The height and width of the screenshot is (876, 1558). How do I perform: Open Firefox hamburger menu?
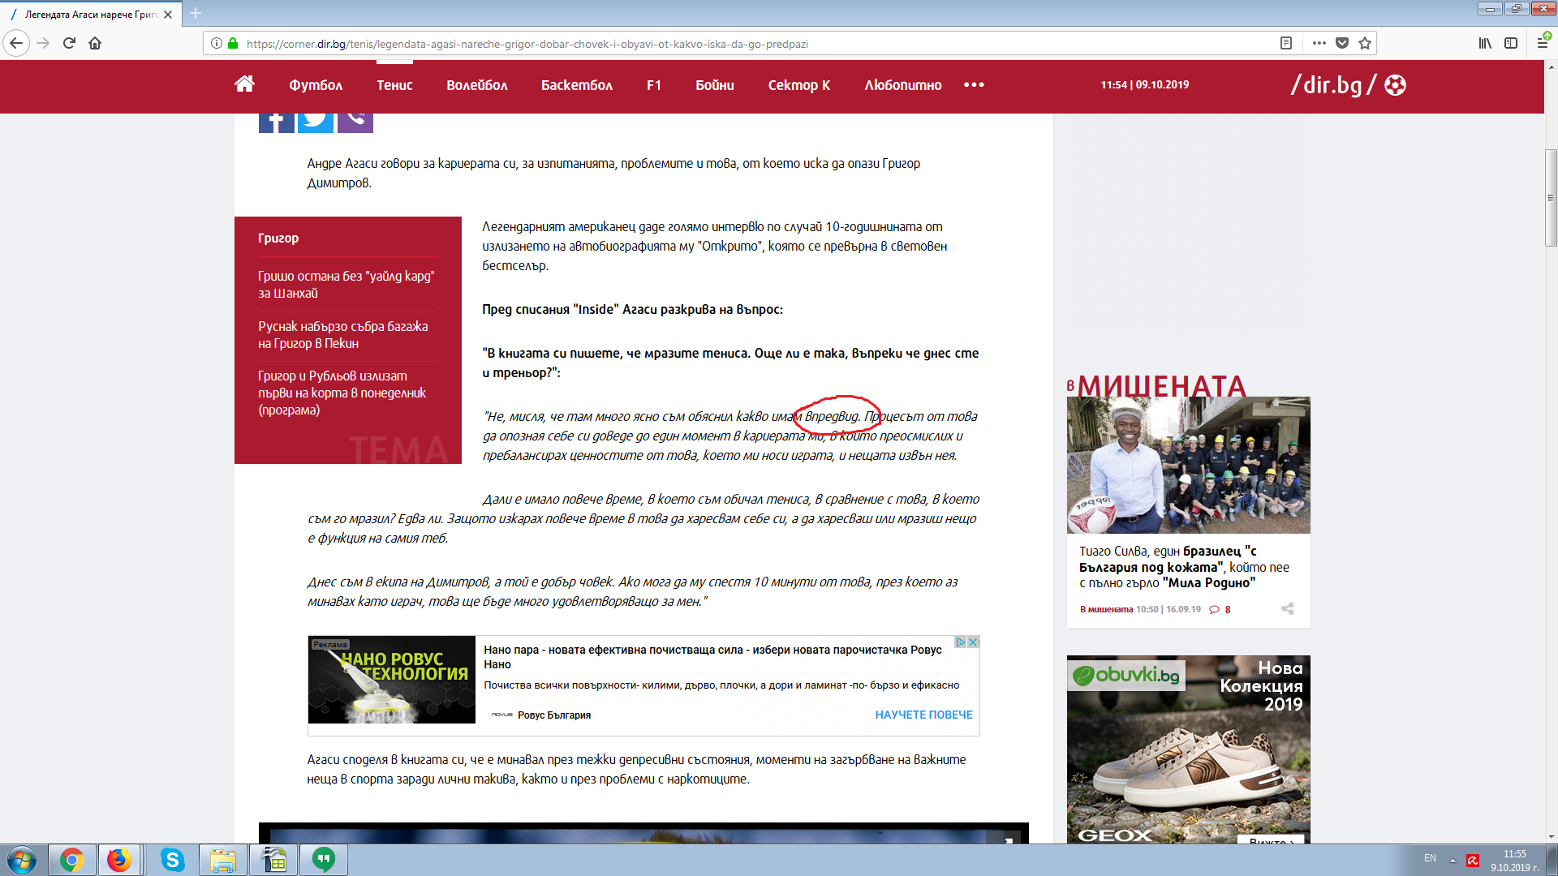[x=1542, y=43]
